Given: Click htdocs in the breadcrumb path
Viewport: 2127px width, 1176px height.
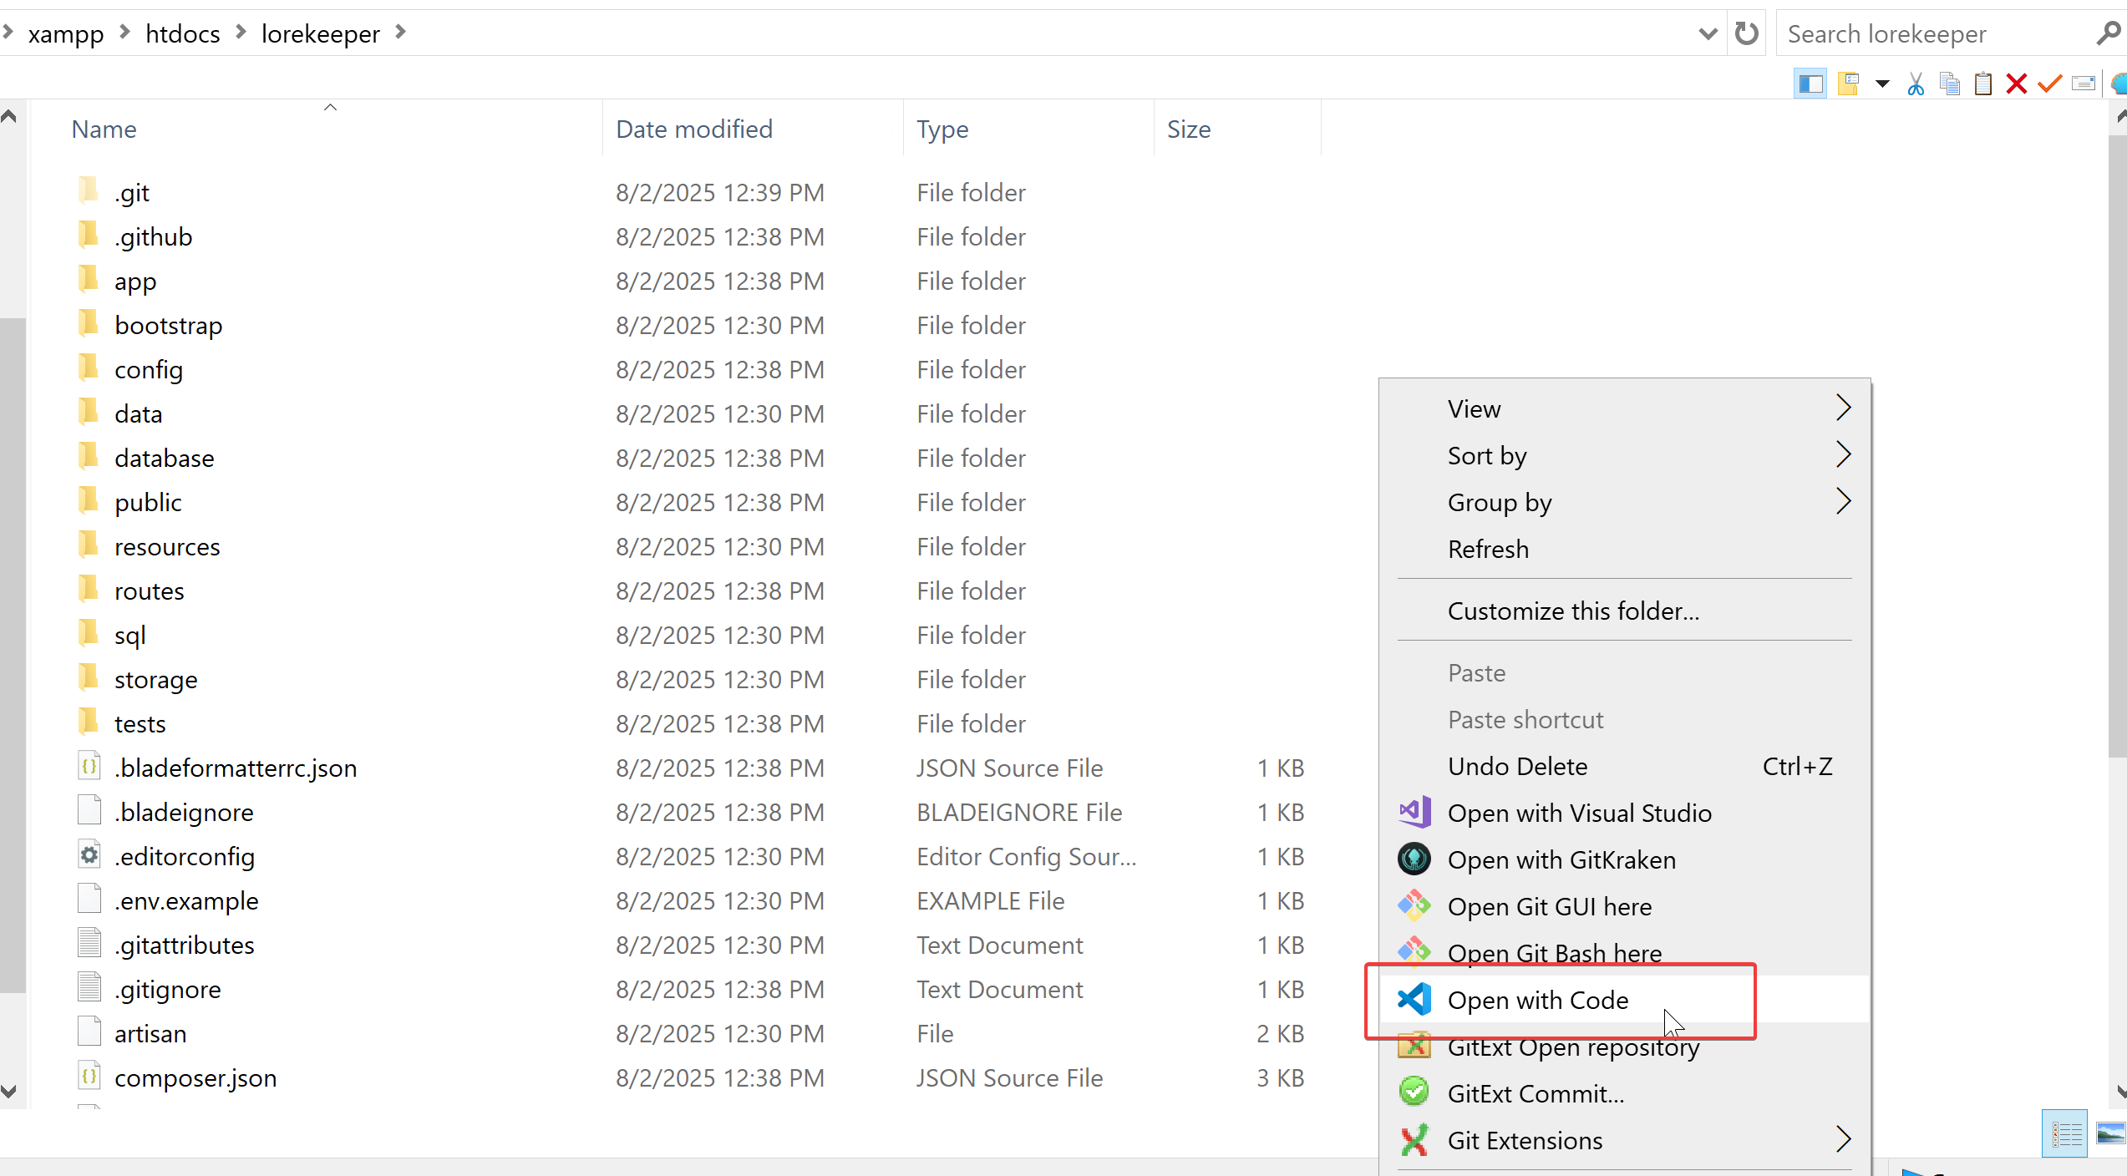Looking at the screenshot, I should click(182, 33).
